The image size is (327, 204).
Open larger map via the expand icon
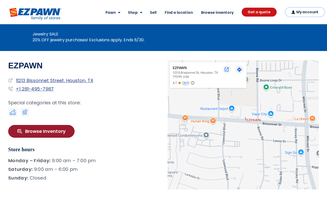(x=227, y=69)
